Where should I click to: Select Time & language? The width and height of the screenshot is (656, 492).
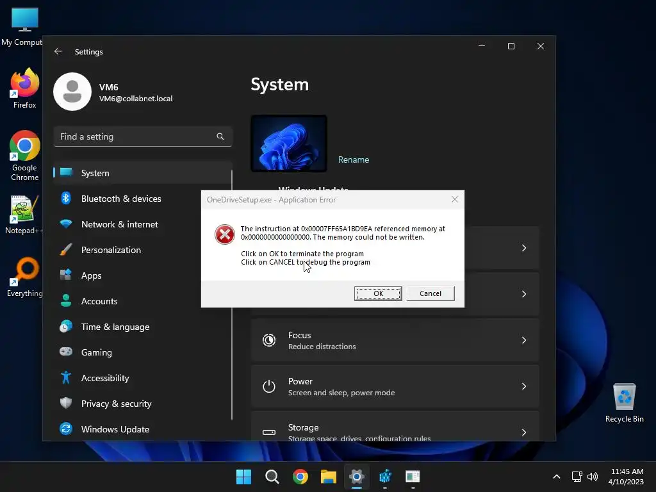coord(142,327)
